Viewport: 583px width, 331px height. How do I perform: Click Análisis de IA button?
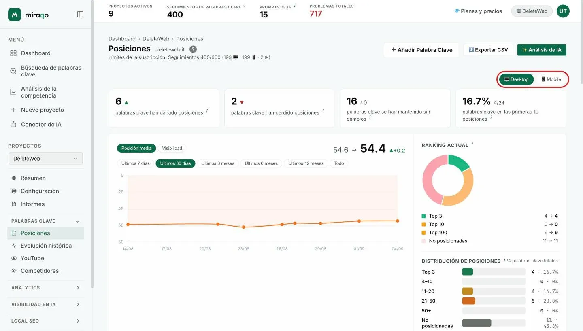pyautogui.click(x=542, y=50)
